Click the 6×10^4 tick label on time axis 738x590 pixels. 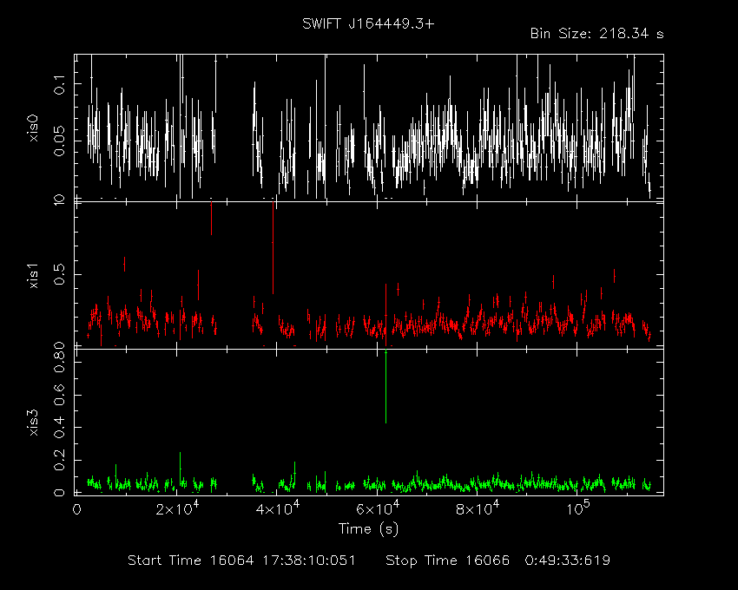click(x=378, y=508)
